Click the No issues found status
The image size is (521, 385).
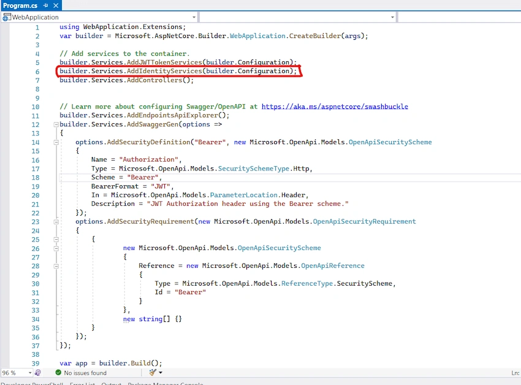85,373
